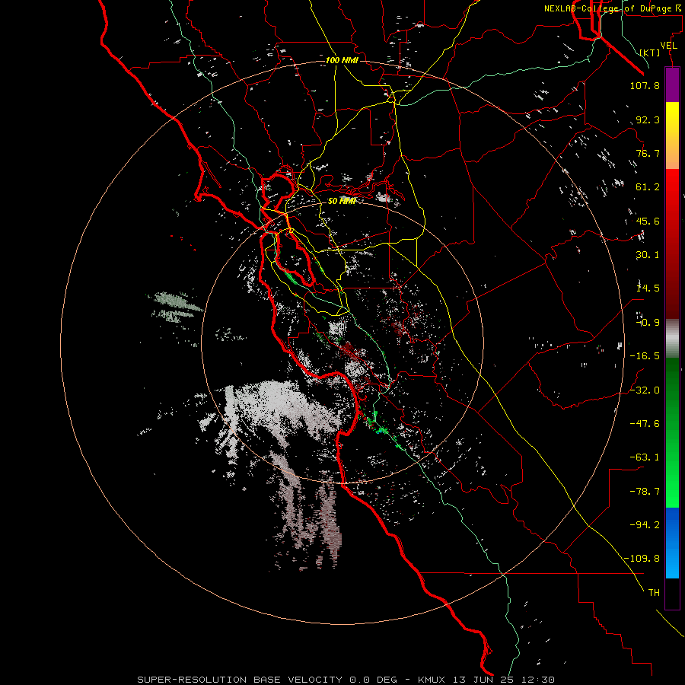Click the 30.1 velocity scale value
The height and width of the screenshot is (685, 685).
[648, 255]
